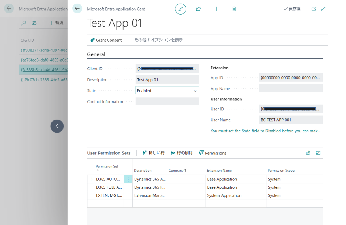Open the client ID link starting {bf9c07cb
346x225 pixels.
(44, 79)
